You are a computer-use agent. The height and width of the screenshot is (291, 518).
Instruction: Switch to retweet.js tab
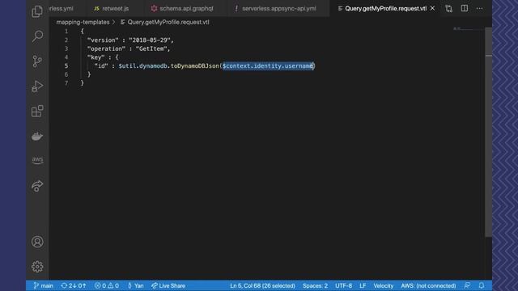pos(112,9)
